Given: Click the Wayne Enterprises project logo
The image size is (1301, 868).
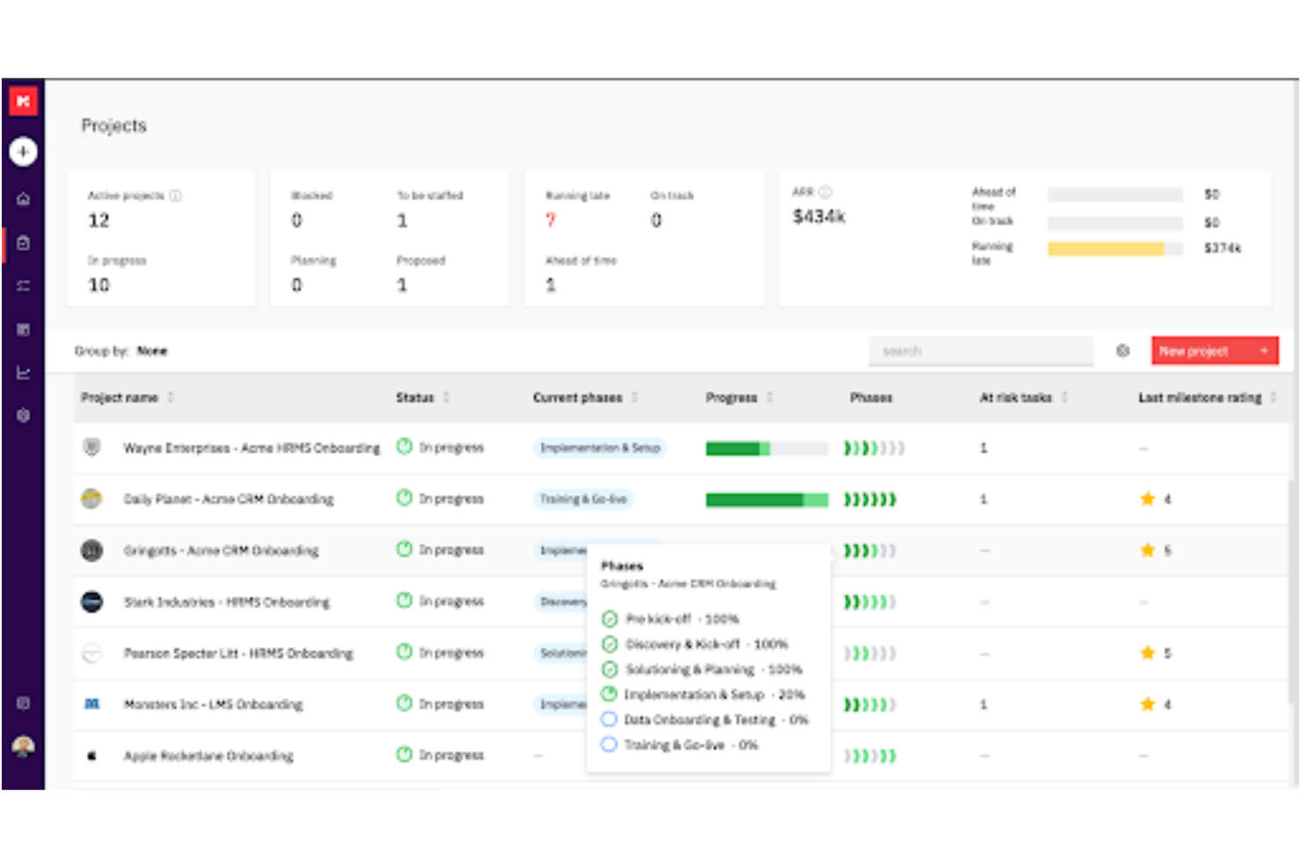Looking at the screenshot, I should 91,448.
